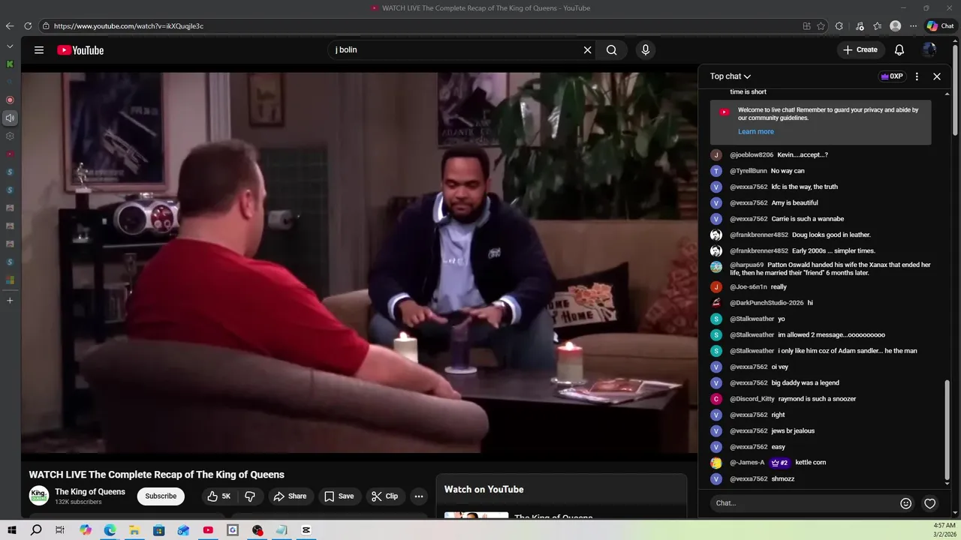Open Edge profile avatar

pos(895,26)
